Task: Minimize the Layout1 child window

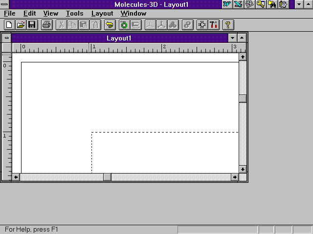Action: 233,38
